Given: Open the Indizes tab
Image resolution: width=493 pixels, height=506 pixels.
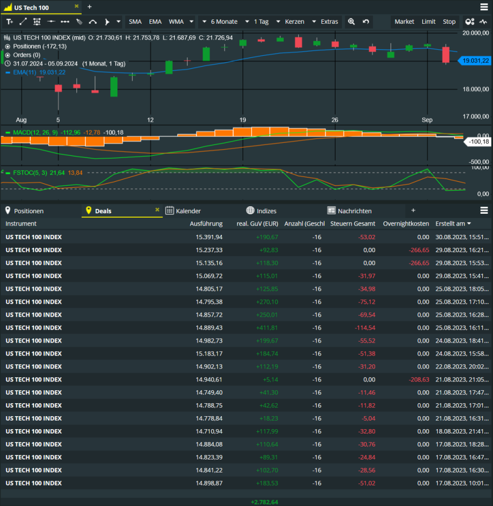Looking at the screenshot, I should click(266, 211).
